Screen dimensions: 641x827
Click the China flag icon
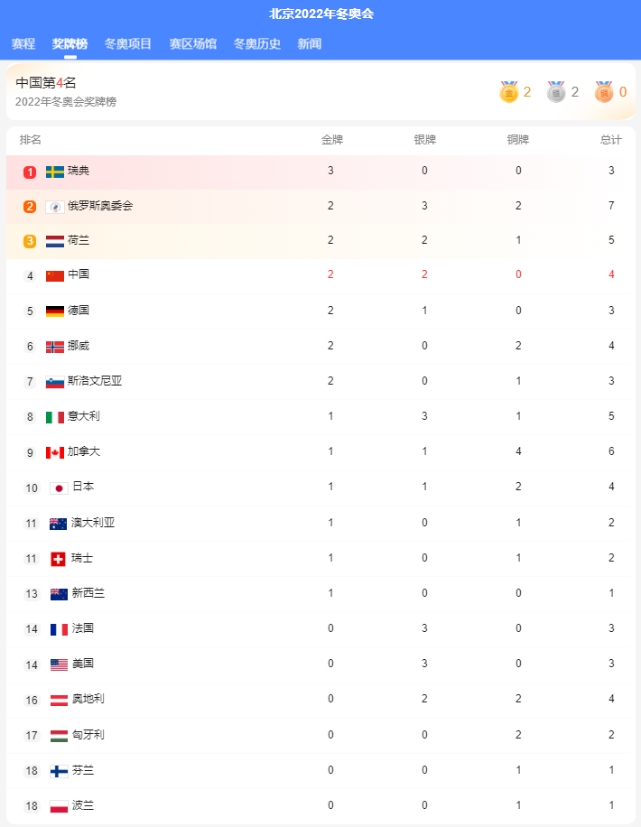click(x=55, y=275)
